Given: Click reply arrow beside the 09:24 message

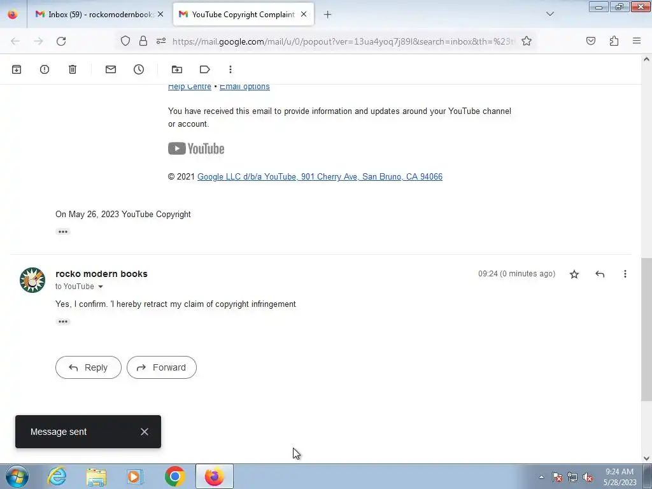Looking at the screenshot, I should click(600, 274).
